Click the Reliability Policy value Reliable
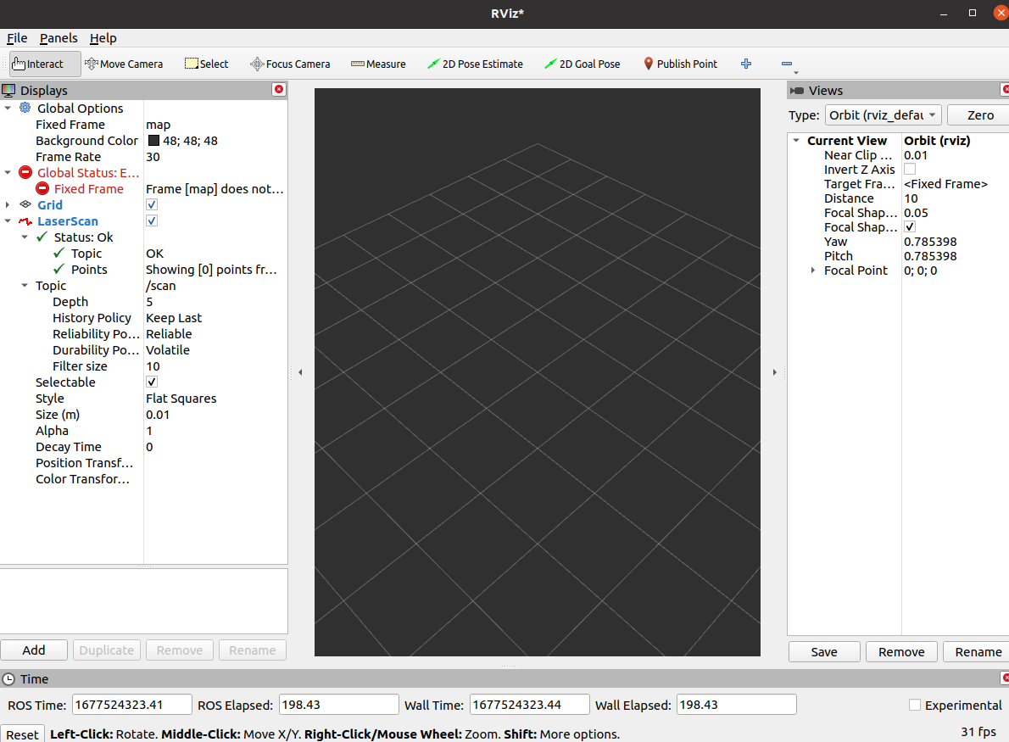 (x=169, y=334)
